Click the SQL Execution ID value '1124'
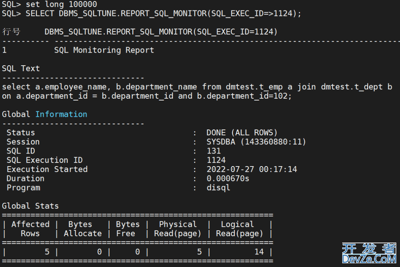This screenshot has height=267, width=400. point(216,160)
